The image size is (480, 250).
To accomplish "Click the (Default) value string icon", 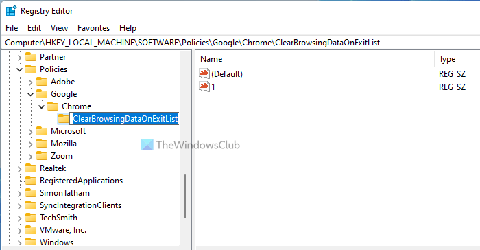I will click(x=204, y=73).
